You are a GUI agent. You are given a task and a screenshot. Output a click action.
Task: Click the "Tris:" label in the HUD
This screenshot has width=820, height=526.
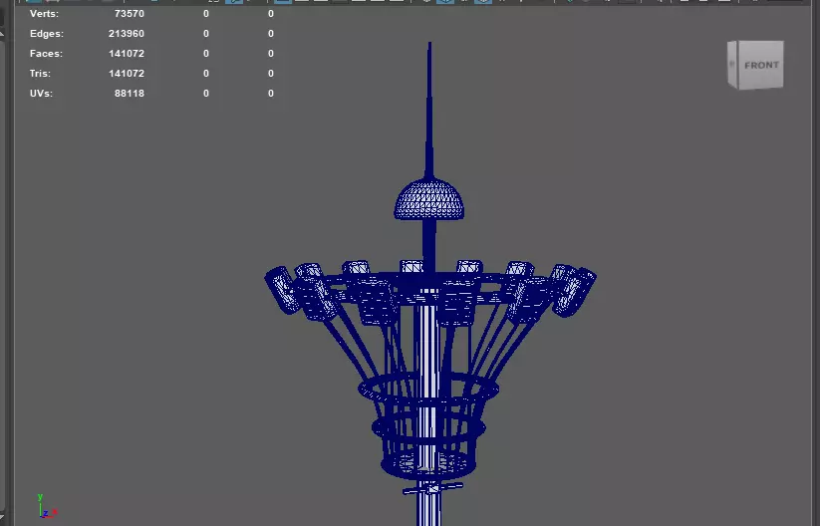[40, 73]
